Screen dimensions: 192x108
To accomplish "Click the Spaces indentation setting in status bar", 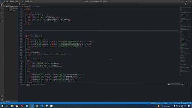I will [x=166, y=103].
